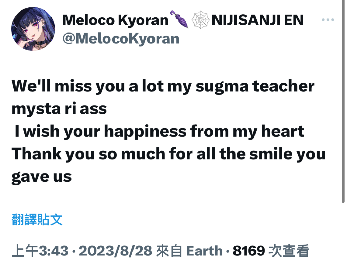Click the spider web emoji
Viewport: 347px width, 267px height.
click(200, 20)
